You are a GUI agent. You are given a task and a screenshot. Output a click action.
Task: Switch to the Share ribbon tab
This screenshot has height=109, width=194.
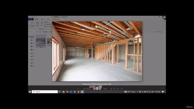[42, 19]
